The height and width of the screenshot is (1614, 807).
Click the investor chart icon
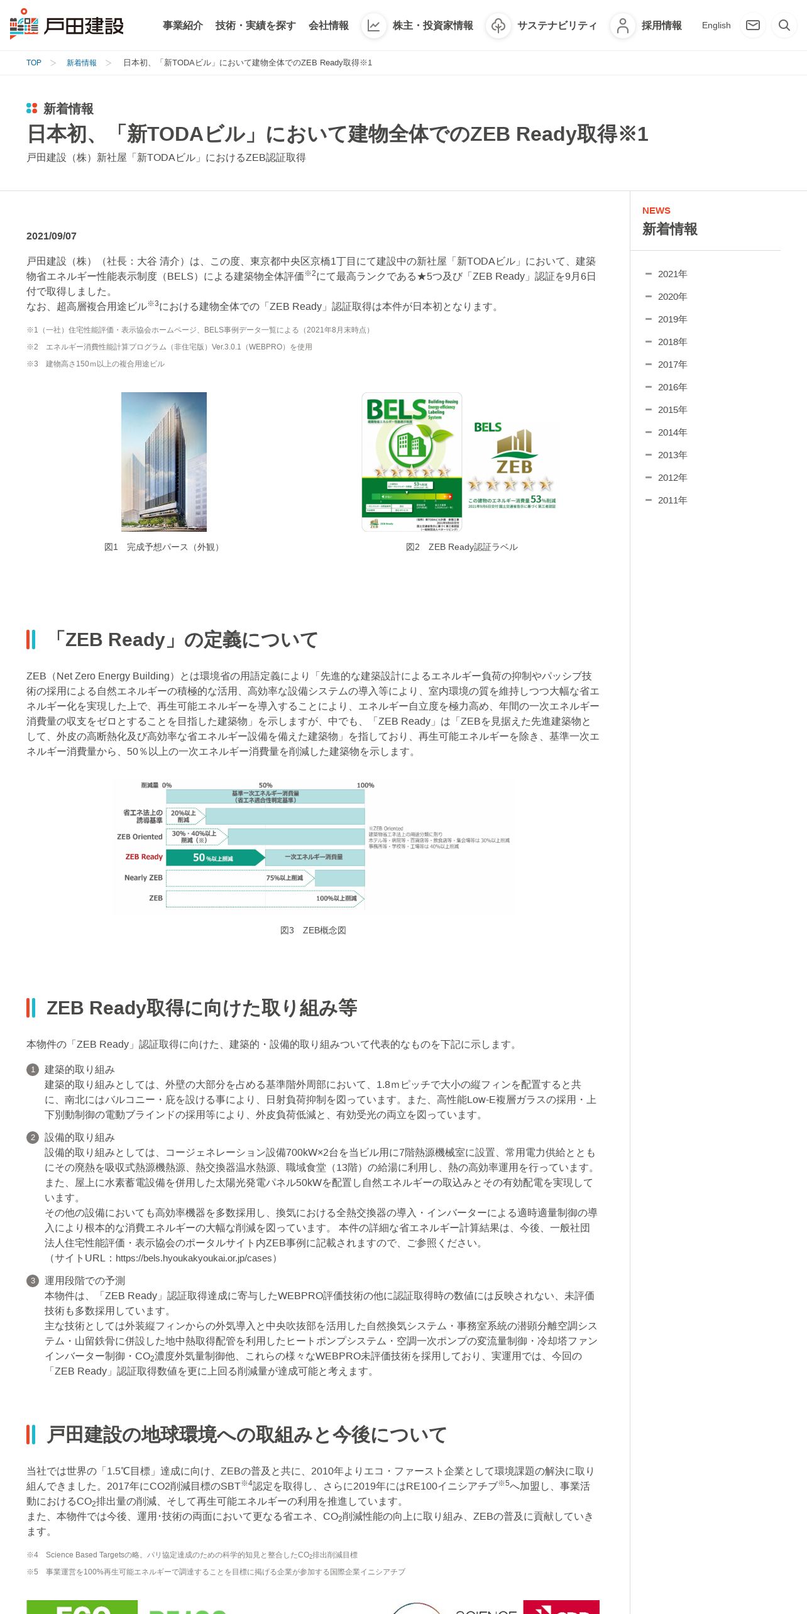click(x=373, y=26)
